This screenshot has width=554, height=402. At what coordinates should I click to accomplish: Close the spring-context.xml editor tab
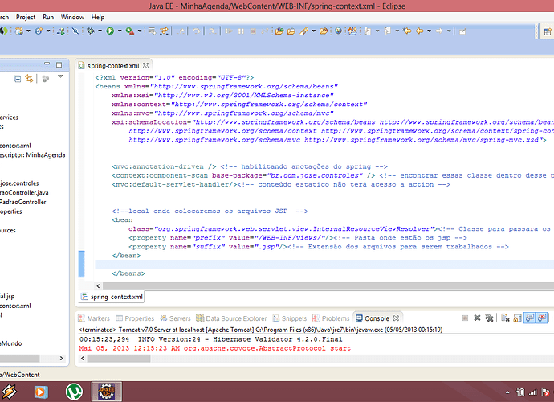145,65
